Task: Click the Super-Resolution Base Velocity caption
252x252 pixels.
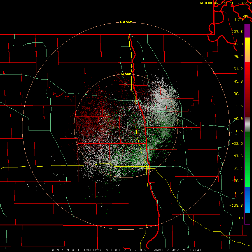Action: (126, 250)
